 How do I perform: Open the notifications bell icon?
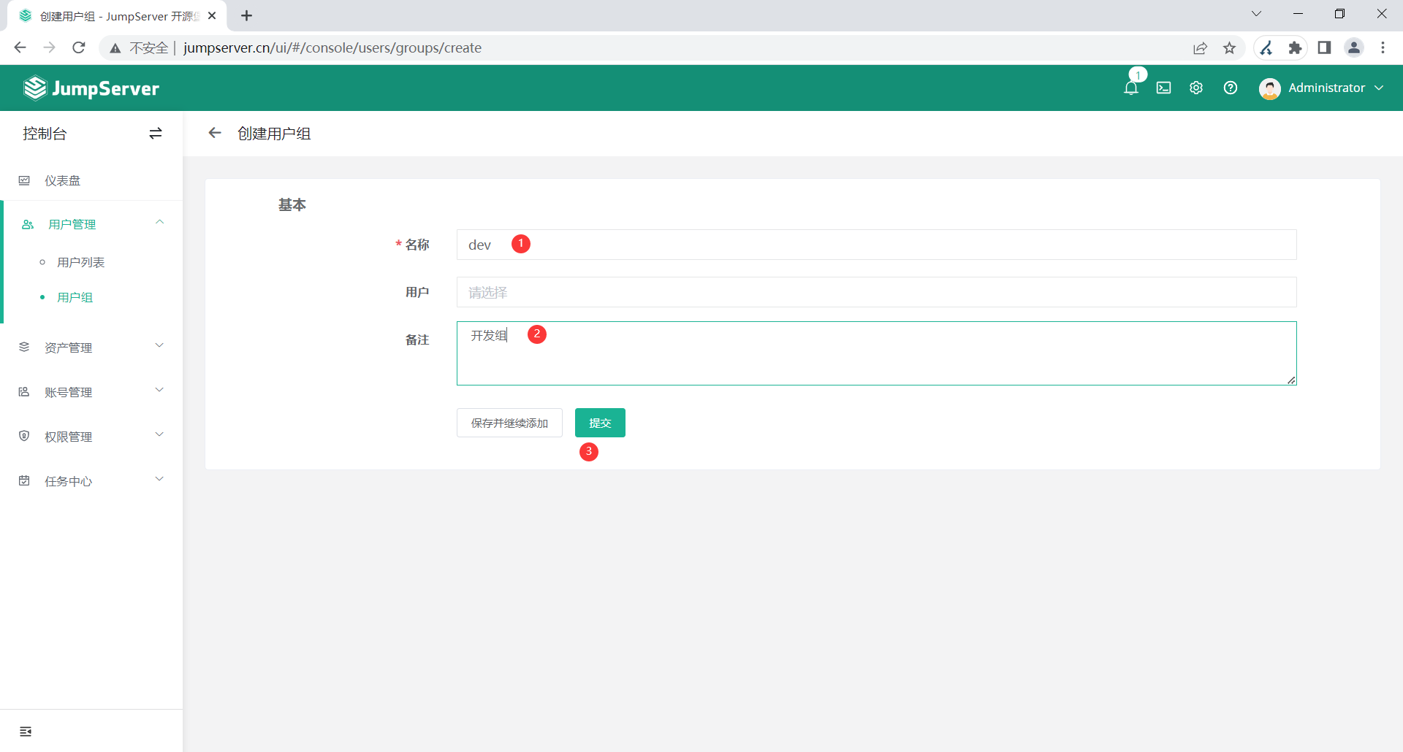coord(1131,88)
